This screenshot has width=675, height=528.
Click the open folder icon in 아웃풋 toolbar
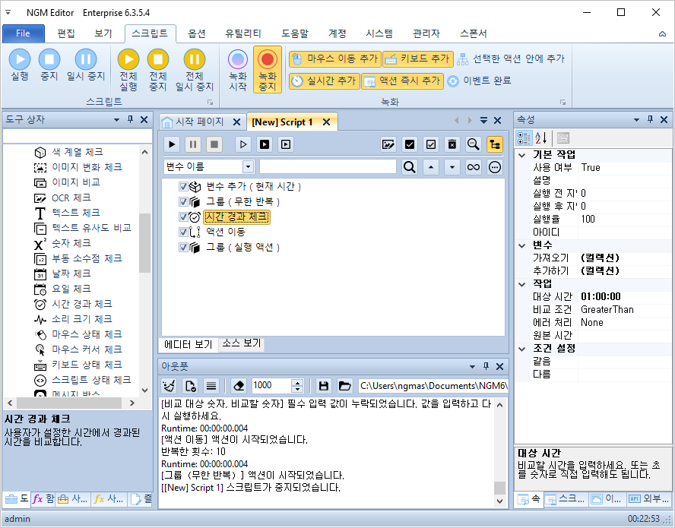(344, 386)
